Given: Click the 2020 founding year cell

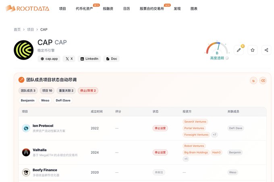Looking at the screenshot, I should 95,172.
